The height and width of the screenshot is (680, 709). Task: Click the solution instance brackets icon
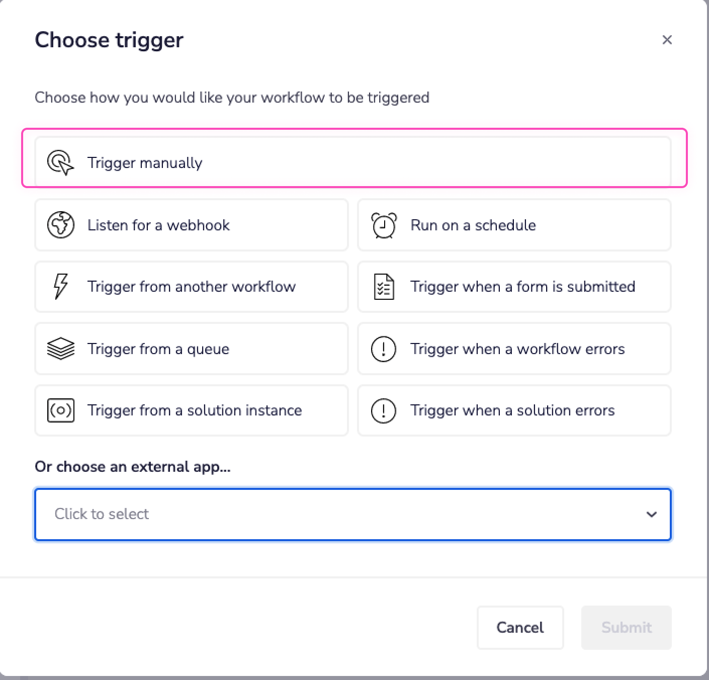60,410
